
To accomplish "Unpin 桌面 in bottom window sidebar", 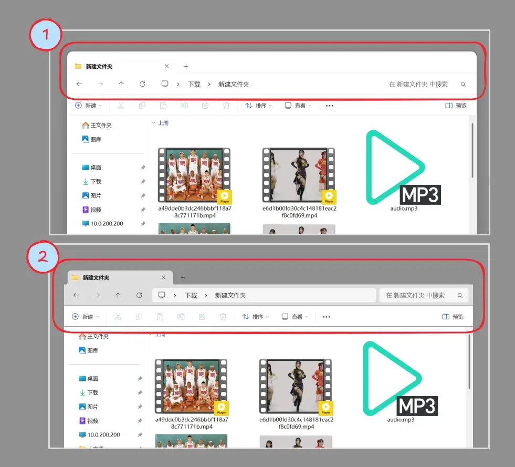I will (x=140, y=379).
